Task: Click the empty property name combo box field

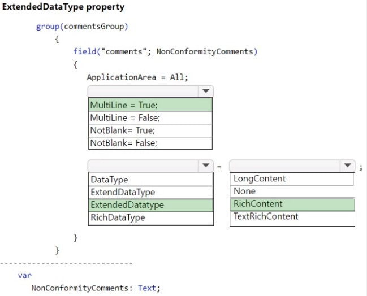Action: [x=143, y=166]
